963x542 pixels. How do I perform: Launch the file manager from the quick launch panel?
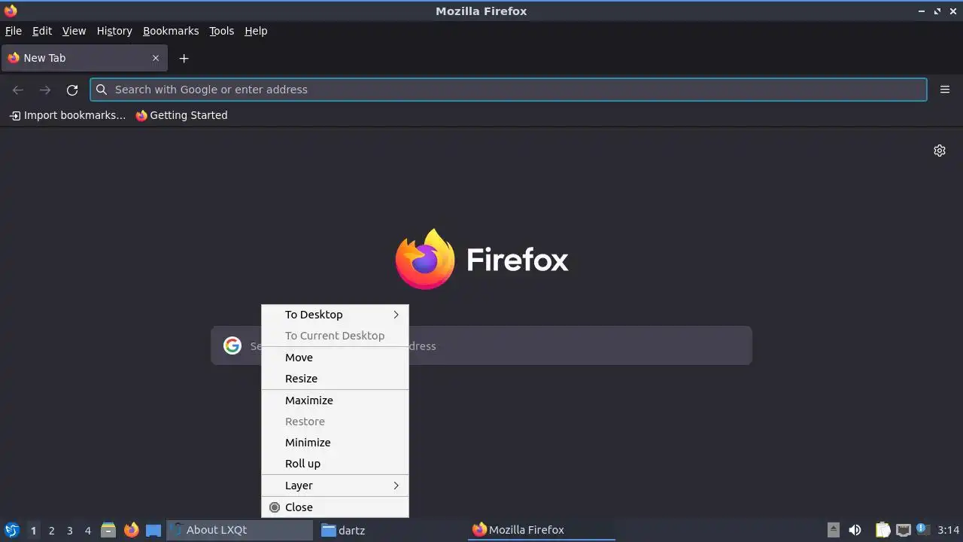[108, 530]
